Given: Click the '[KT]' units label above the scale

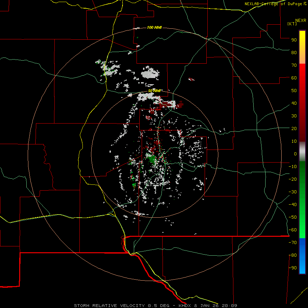Looking at the screenshot, I should 292,24.
